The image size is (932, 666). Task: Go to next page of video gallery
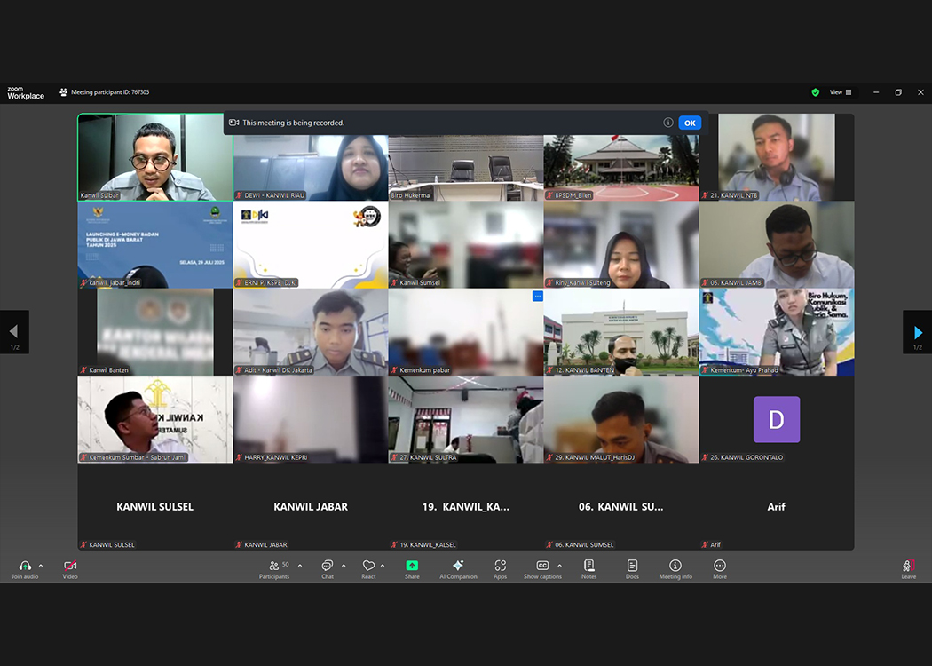click(x=917, y=332)
